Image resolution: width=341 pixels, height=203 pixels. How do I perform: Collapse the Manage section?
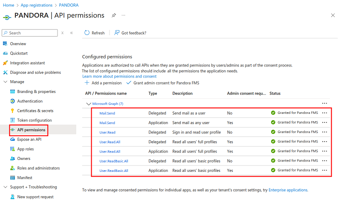click(6, 82)
